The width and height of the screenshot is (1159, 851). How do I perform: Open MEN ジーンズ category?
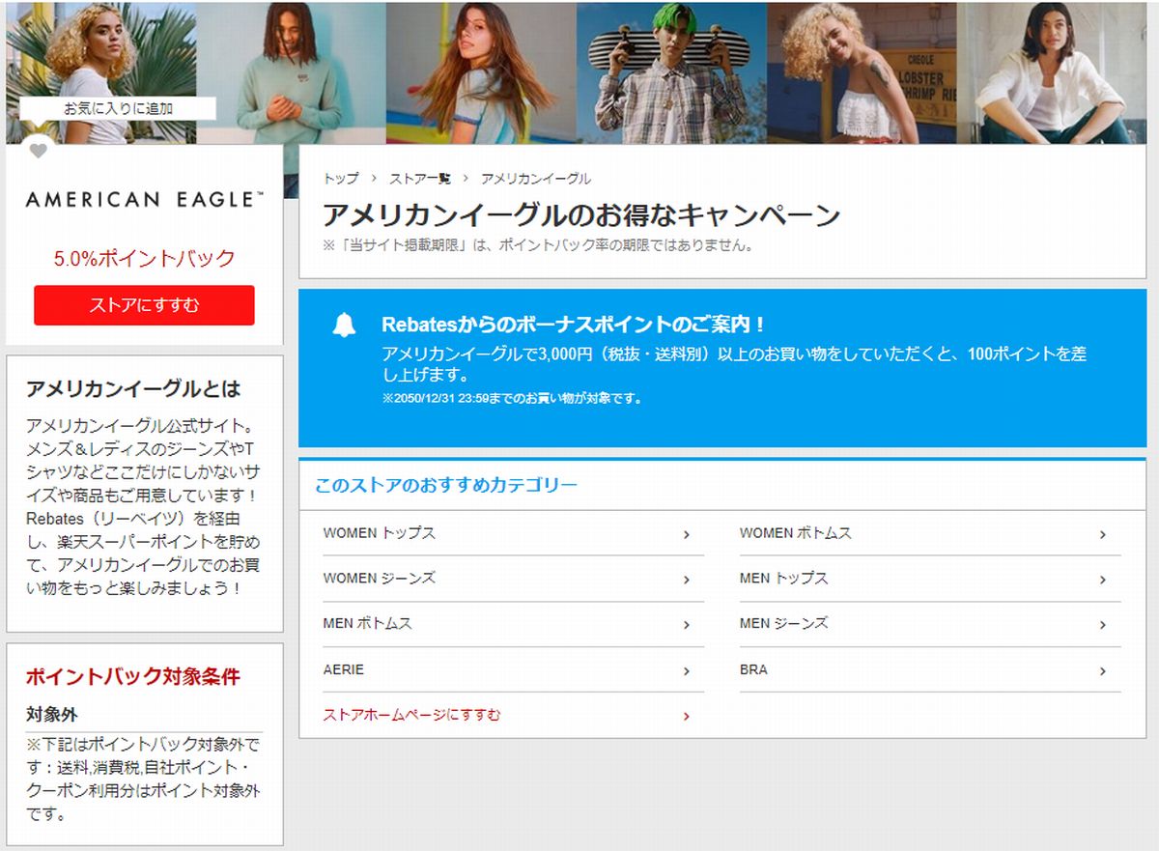pos(930,624)
